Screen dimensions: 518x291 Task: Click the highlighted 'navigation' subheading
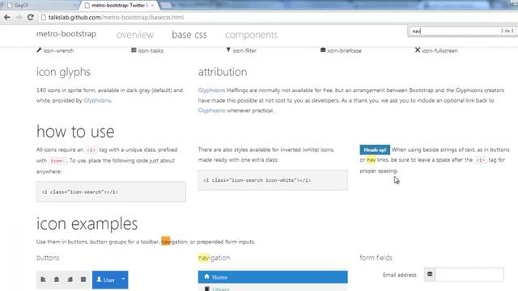[214, 258]
